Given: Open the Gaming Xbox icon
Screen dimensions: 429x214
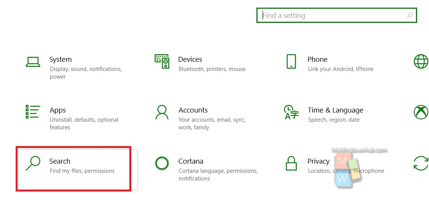Looking at the screenshot, I should click(x=421, y=112).
